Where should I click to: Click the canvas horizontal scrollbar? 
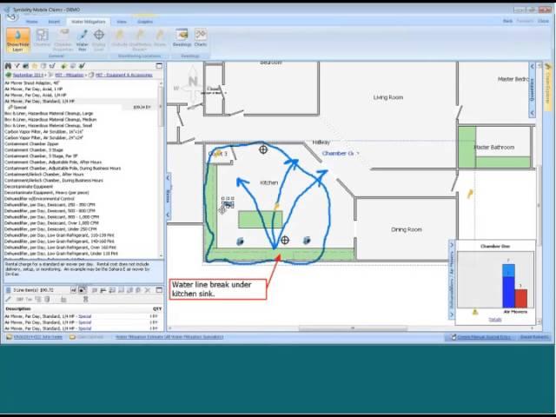point(353,328)
